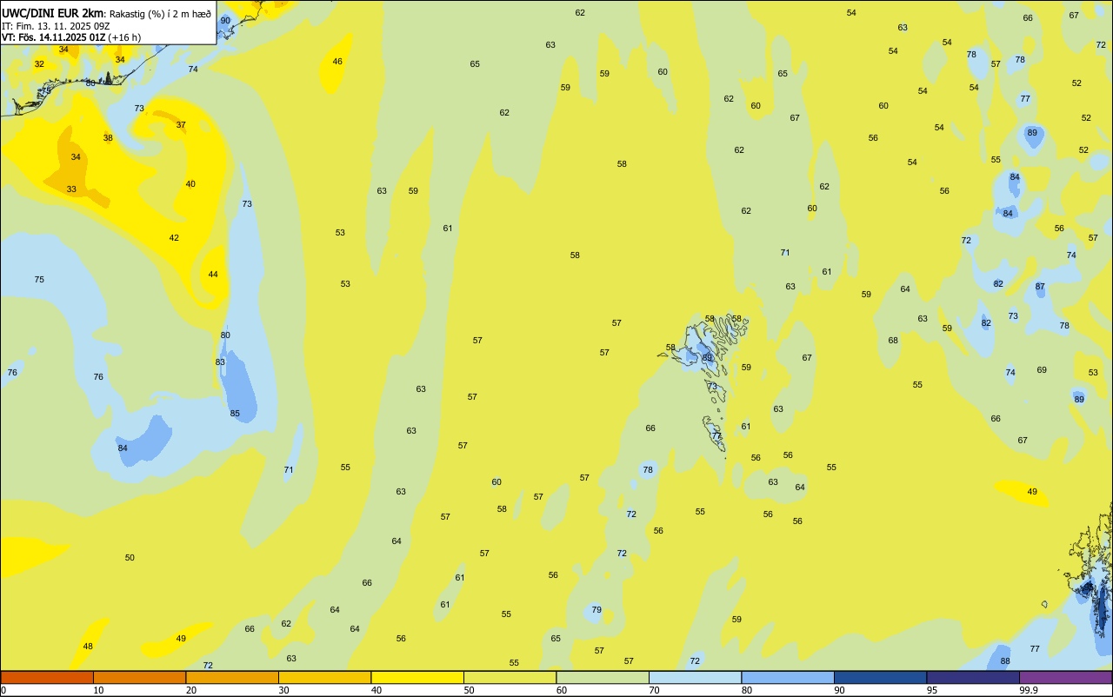Click the 40–50 bright yellow legend segment
This screenshot has height=697, width=1113.
[417, 677]
